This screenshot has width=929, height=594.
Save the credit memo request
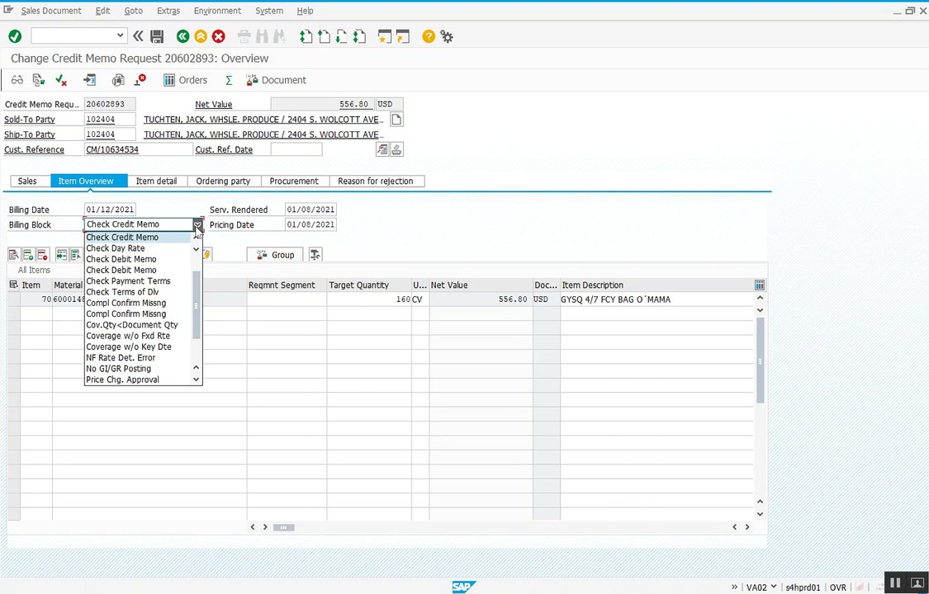pos(157,36)
